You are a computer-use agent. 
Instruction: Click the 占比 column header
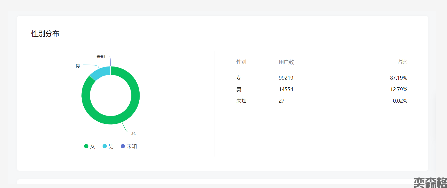click(402, 62)
